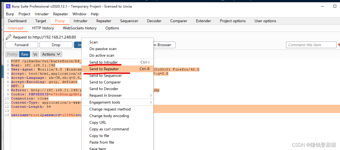Open the Burp menu
The width and height of the screenshot is (340, 150).
point(10,14)
